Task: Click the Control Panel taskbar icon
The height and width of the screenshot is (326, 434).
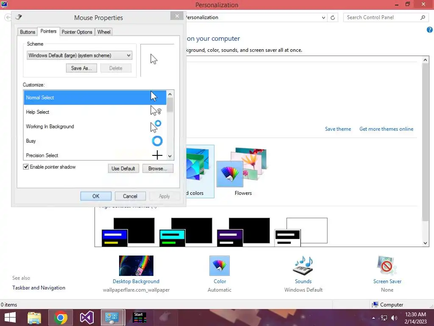Action: click(112, 318)
